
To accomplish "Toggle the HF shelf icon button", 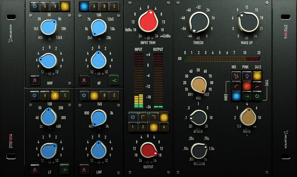I will click(x=114, y=80).
